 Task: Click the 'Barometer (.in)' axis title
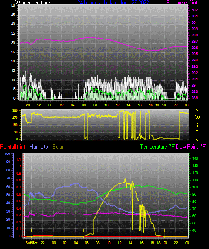click(182, 3)
